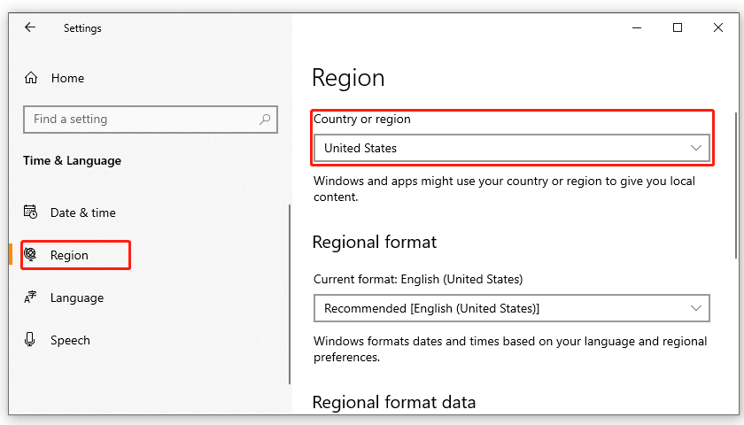Expand the Regional format chevron arrow

[x=696, y=308]
